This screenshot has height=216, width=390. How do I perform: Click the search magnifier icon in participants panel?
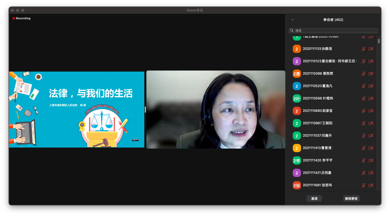[292, 30]
